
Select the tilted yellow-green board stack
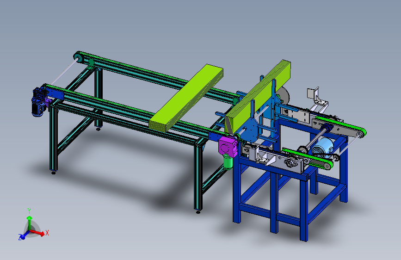pos(258,97)
